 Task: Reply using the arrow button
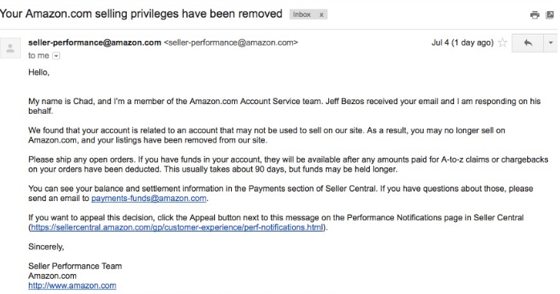click(x=528, y=42)
